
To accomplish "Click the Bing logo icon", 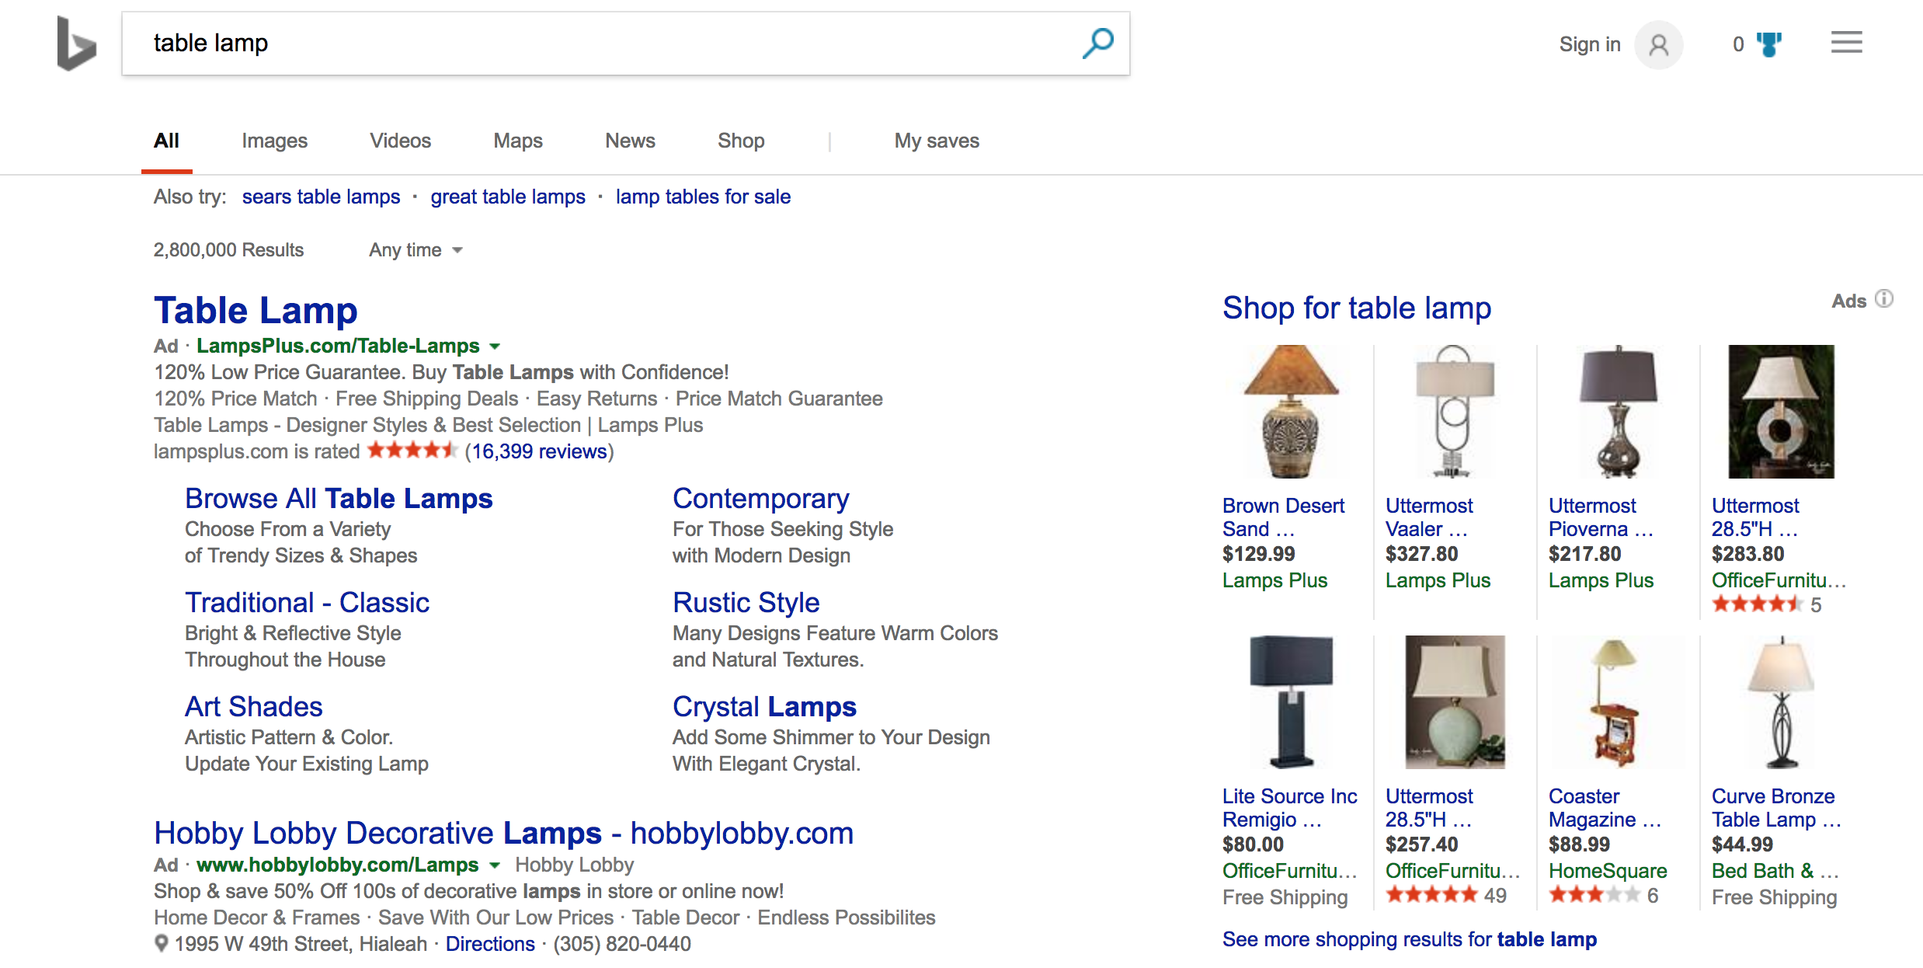I will coord(76,44).
